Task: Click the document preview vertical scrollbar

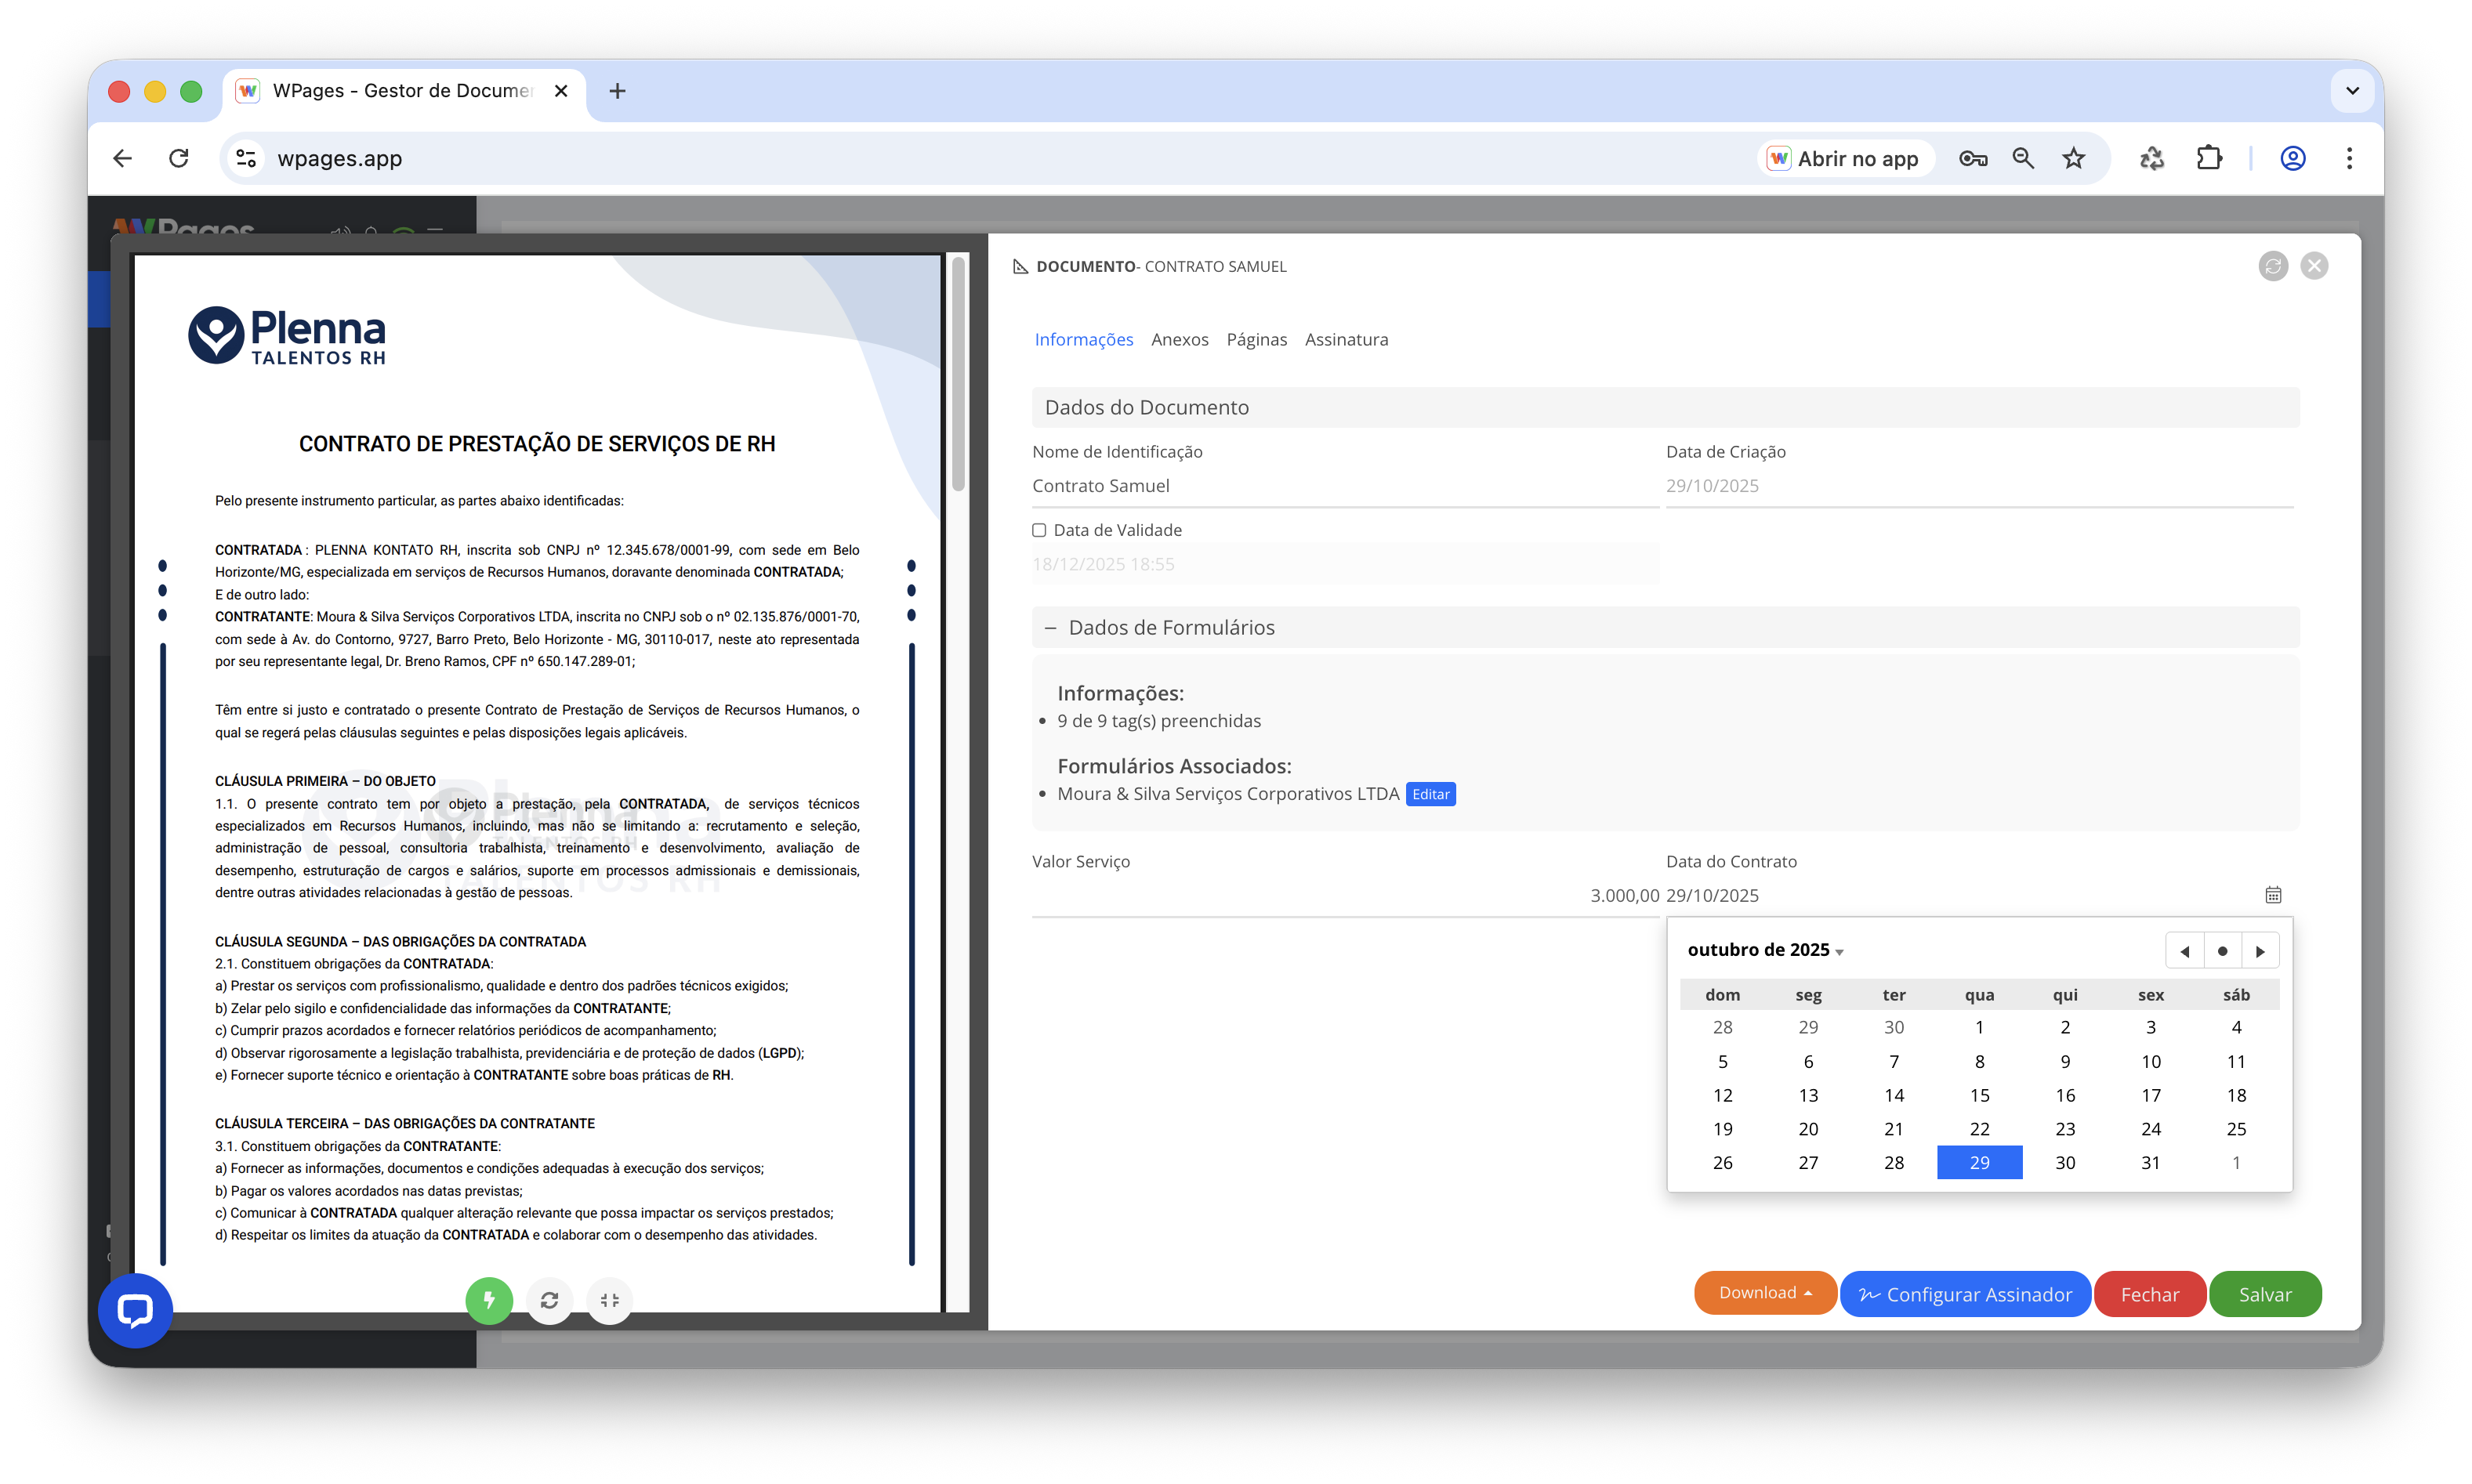Action: 958,375
